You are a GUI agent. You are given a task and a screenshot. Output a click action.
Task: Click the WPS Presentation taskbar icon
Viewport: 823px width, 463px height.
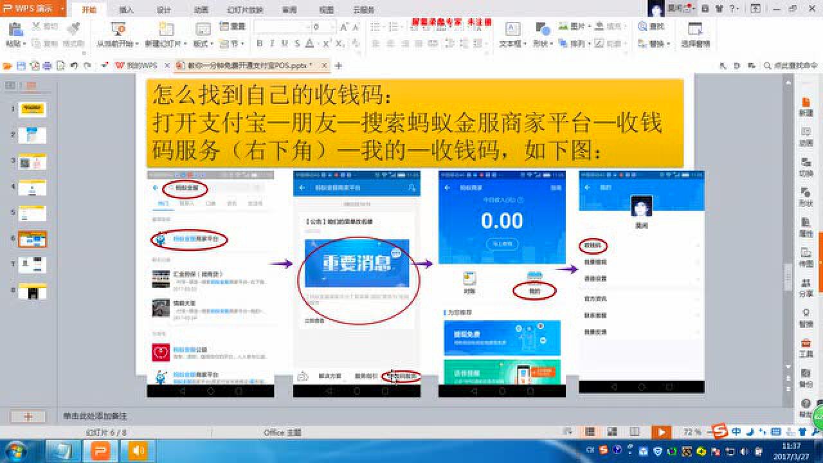[100, 451]
